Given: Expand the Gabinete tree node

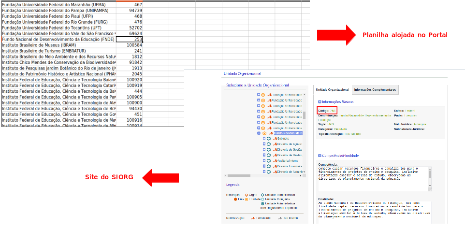Looking at the screenshot, I should click(x=264, y=139).
